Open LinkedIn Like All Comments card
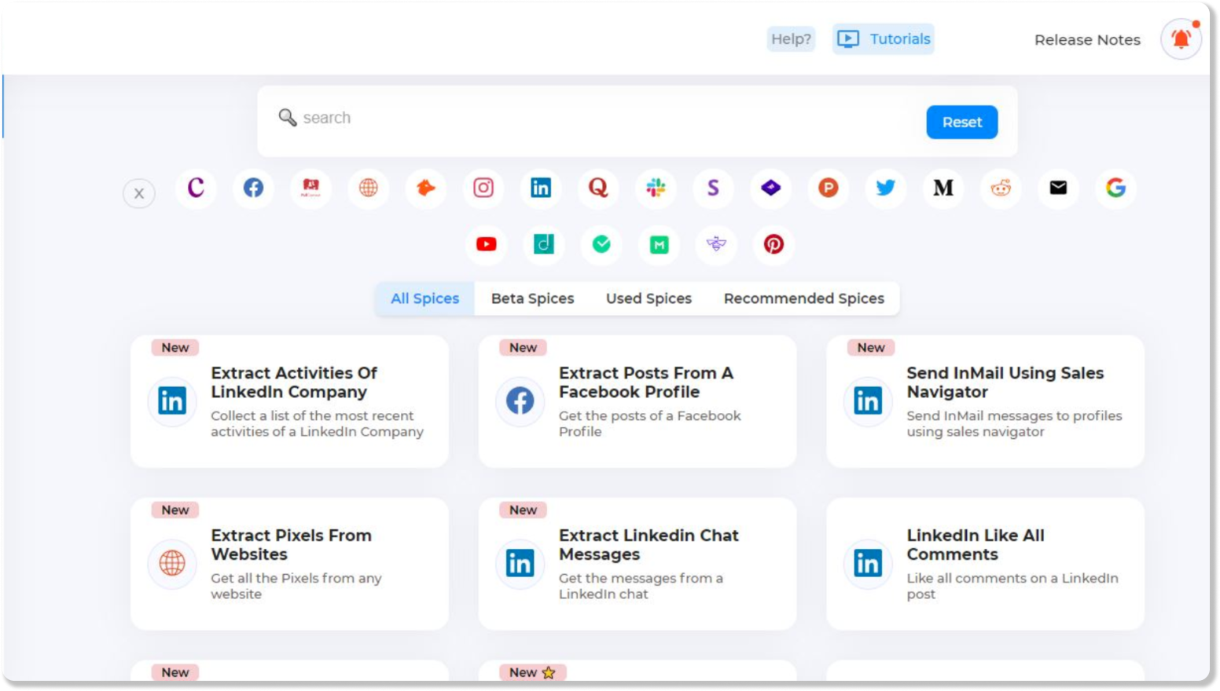This screenshot has width=1220, height=691. click(985, 564)
